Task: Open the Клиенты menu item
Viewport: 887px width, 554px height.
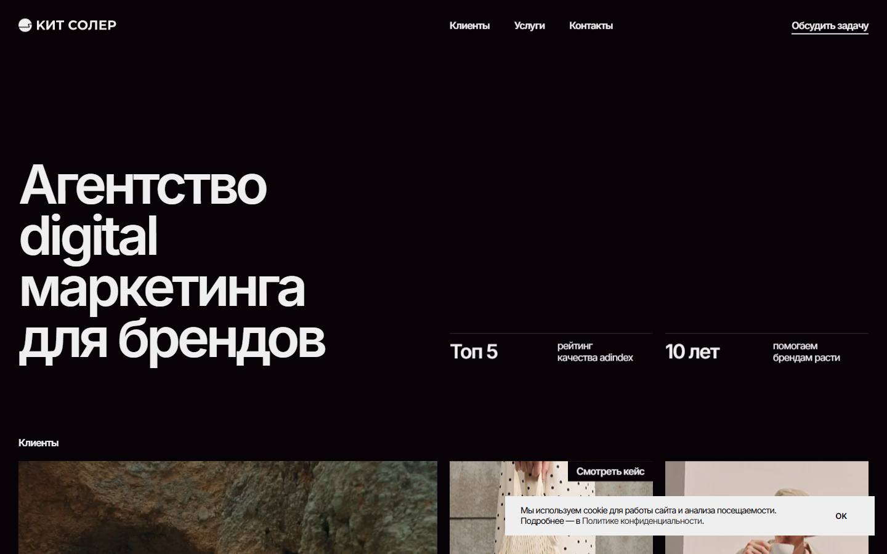Action: click(x=469, y=26)
